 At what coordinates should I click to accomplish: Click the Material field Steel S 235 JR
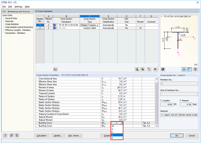[x=179, y=115]
